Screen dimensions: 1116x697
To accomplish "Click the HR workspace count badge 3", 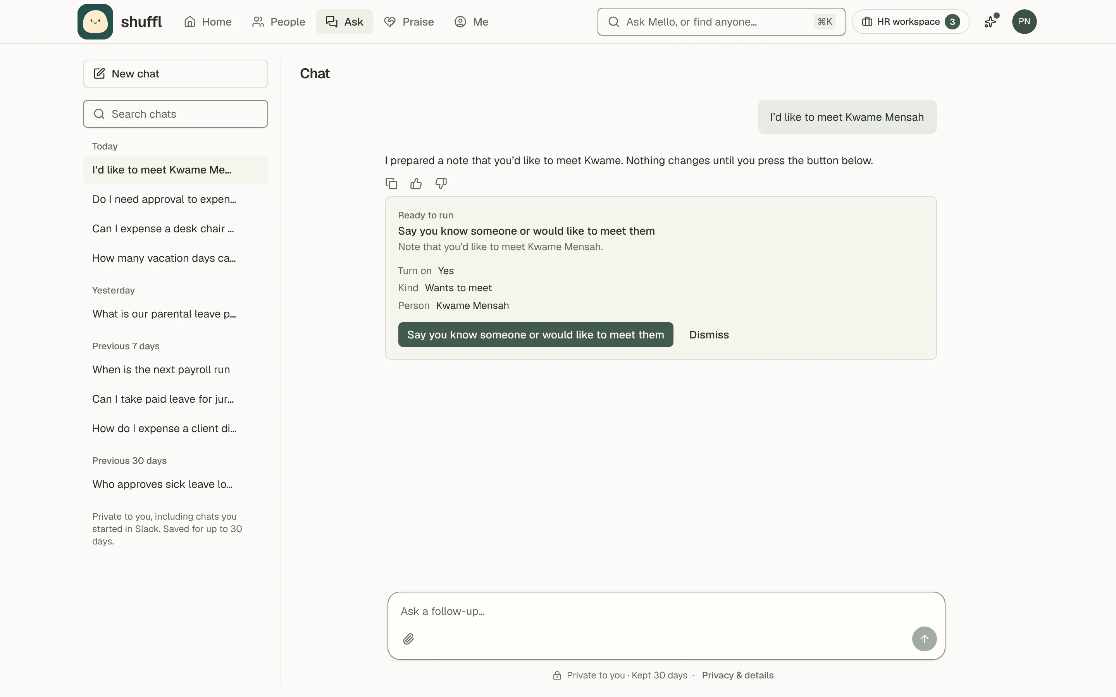I will point(952,22).
